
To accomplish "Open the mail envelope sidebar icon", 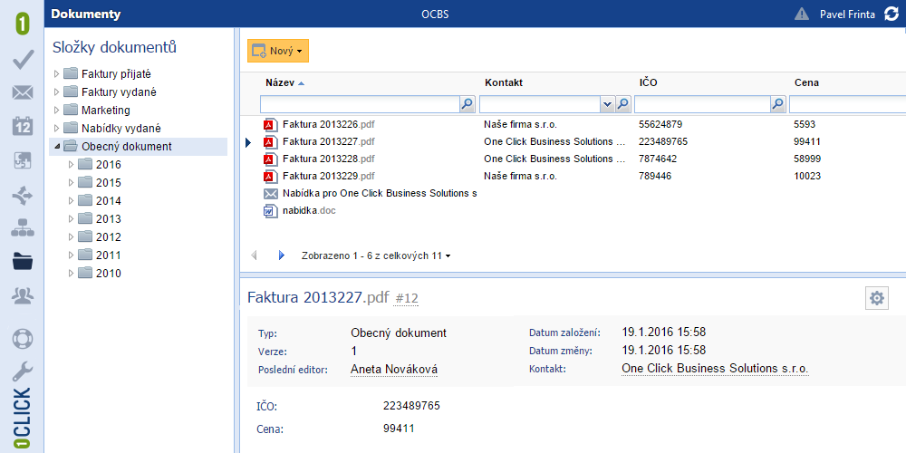I will pos(23,92).
